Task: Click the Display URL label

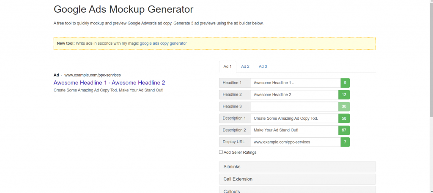Action: point(235,142)
